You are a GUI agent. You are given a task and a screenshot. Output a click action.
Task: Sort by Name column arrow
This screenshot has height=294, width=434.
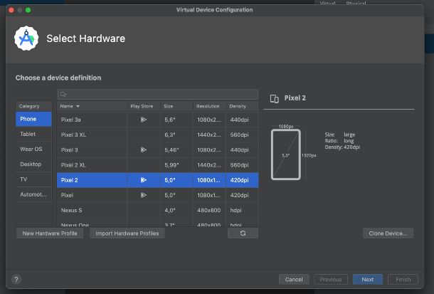(78, 106)
